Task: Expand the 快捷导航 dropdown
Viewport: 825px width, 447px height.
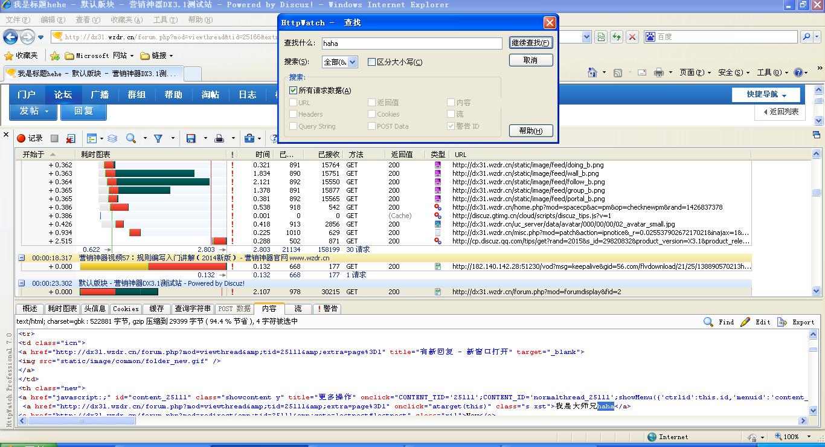Action: point(766,95)
